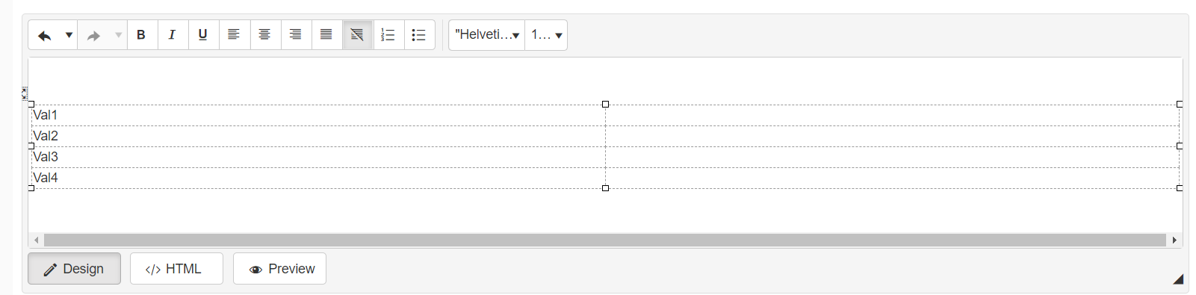Click the Redo arrow icon
1196x295 pixels.
94,35
